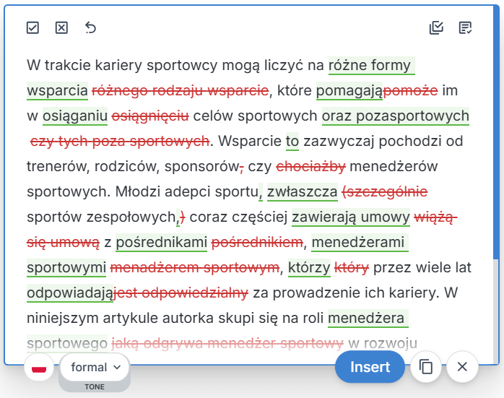The width and height of the screenshot is (504, 398).
Task: Click the show changes list icon
Action: tap(466, 28)
